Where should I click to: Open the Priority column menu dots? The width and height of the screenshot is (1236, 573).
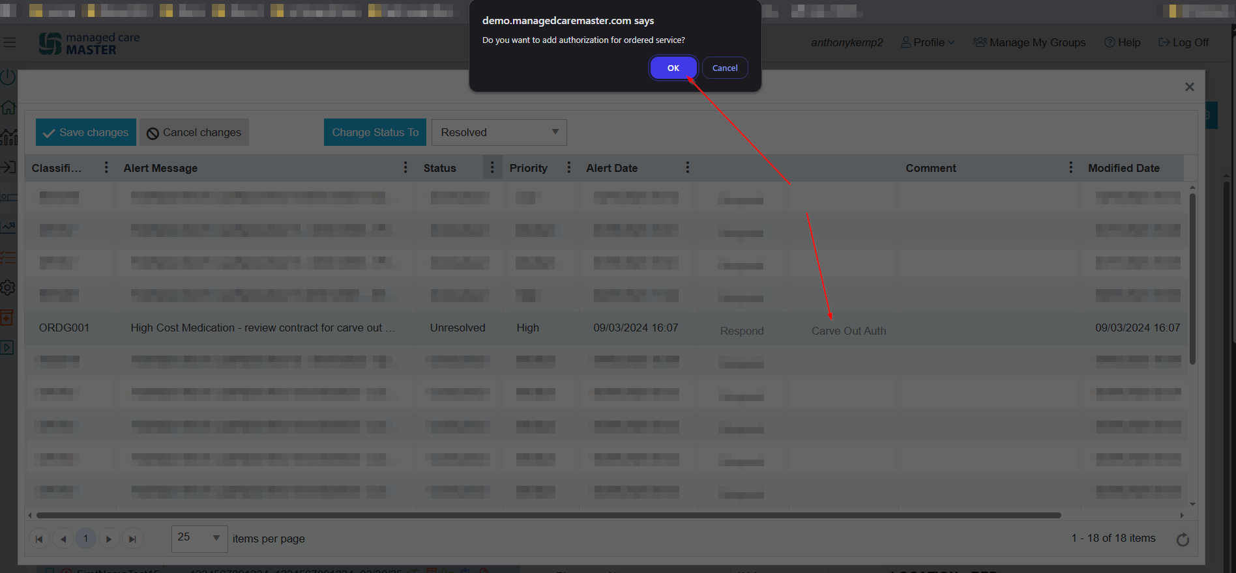click(569, 168)
